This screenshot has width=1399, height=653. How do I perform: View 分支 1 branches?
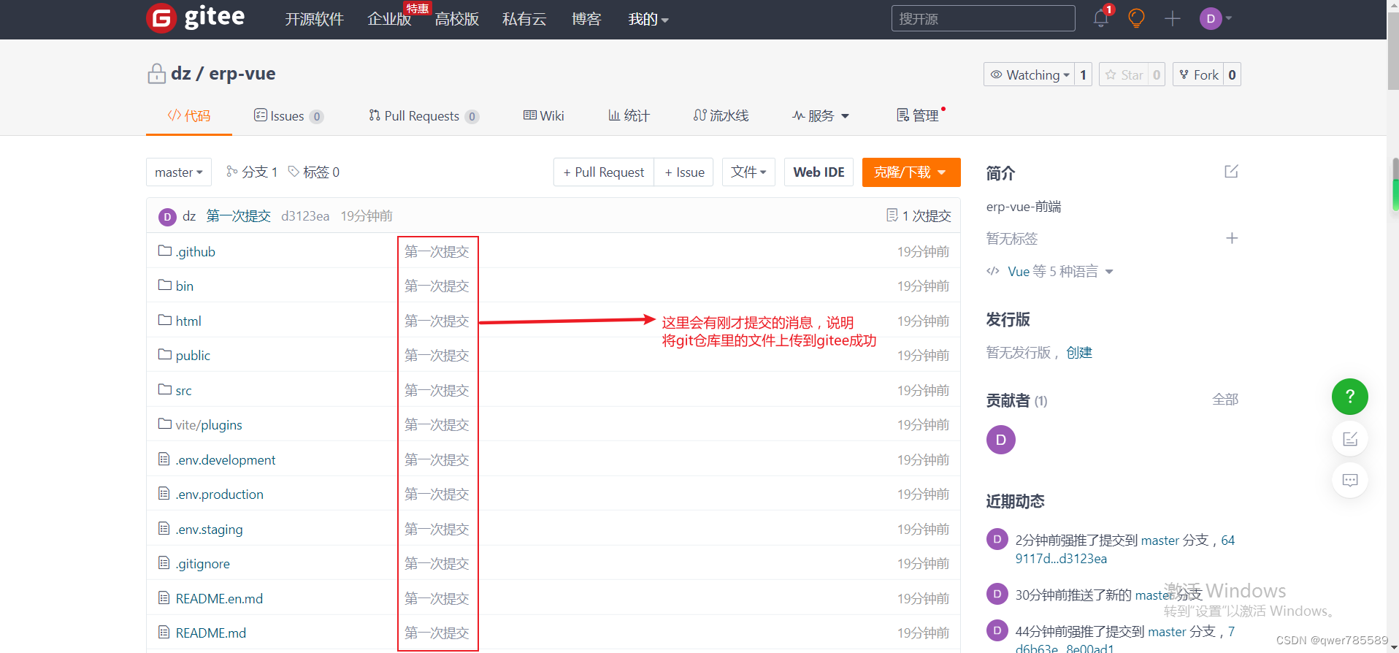[x=252, y=172]
